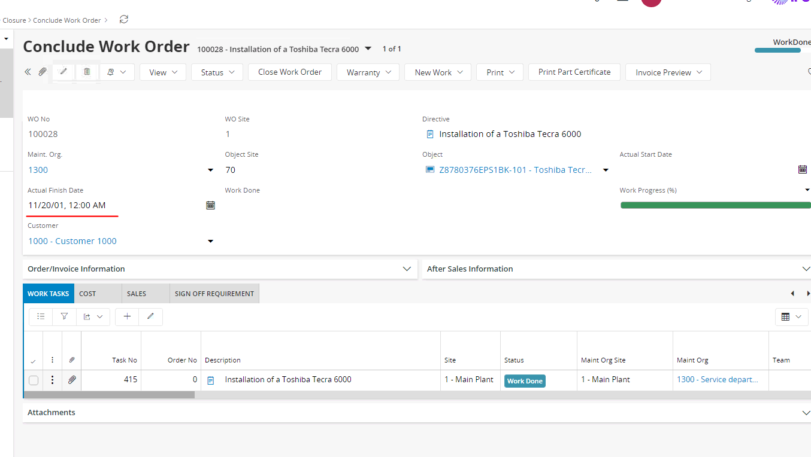This screenshot has width=811, height=457.
Task: Select all rows via the header checkmark
Action: coord(33,361)
